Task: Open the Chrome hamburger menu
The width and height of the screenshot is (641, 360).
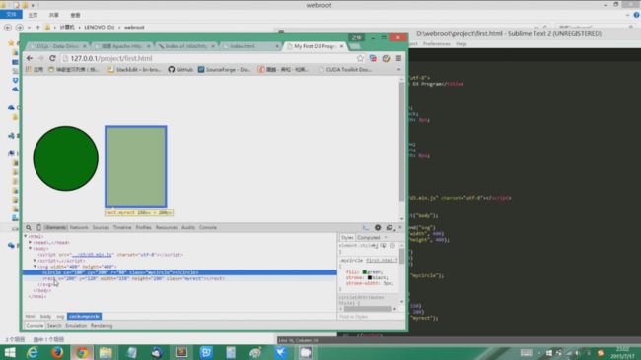Action: 398,58
